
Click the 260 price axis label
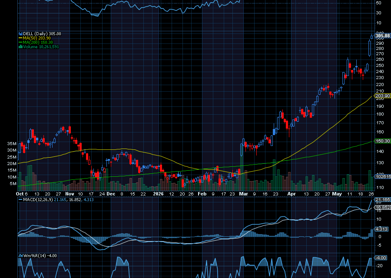380,60
